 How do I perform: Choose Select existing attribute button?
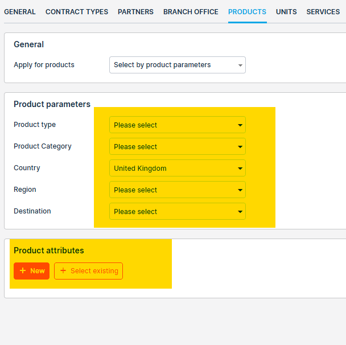click(x=88, y=271)
